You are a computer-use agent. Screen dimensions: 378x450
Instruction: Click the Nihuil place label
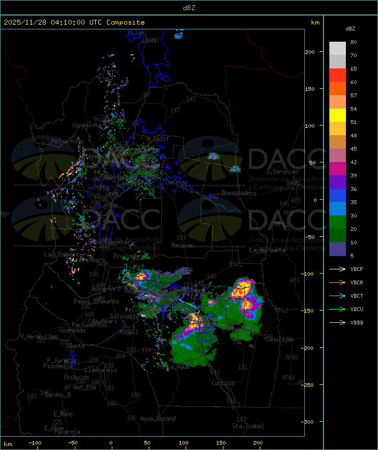(129, 332)
